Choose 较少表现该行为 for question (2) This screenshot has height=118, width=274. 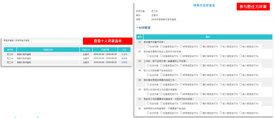[x=221, y=56]
